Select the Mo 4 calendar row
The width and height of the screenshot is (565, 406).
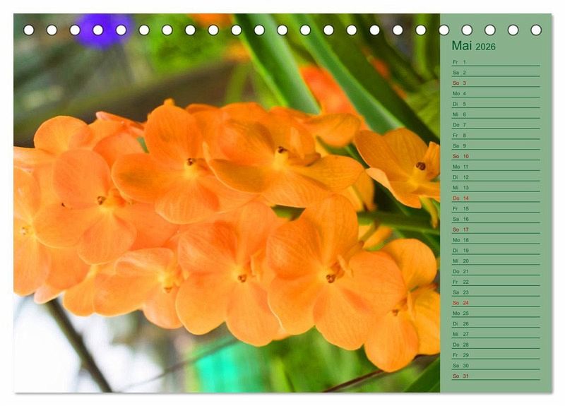click(494, 93)
